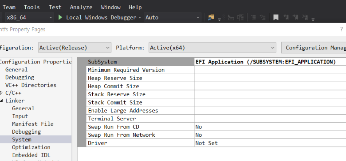346x161 pixels.
Task: Click the comment selected lines icon
Action: click(x=254, y=17)
